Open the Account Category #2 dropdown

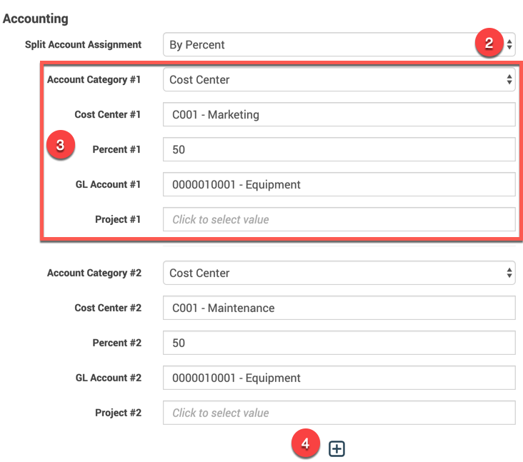point(339,273)
